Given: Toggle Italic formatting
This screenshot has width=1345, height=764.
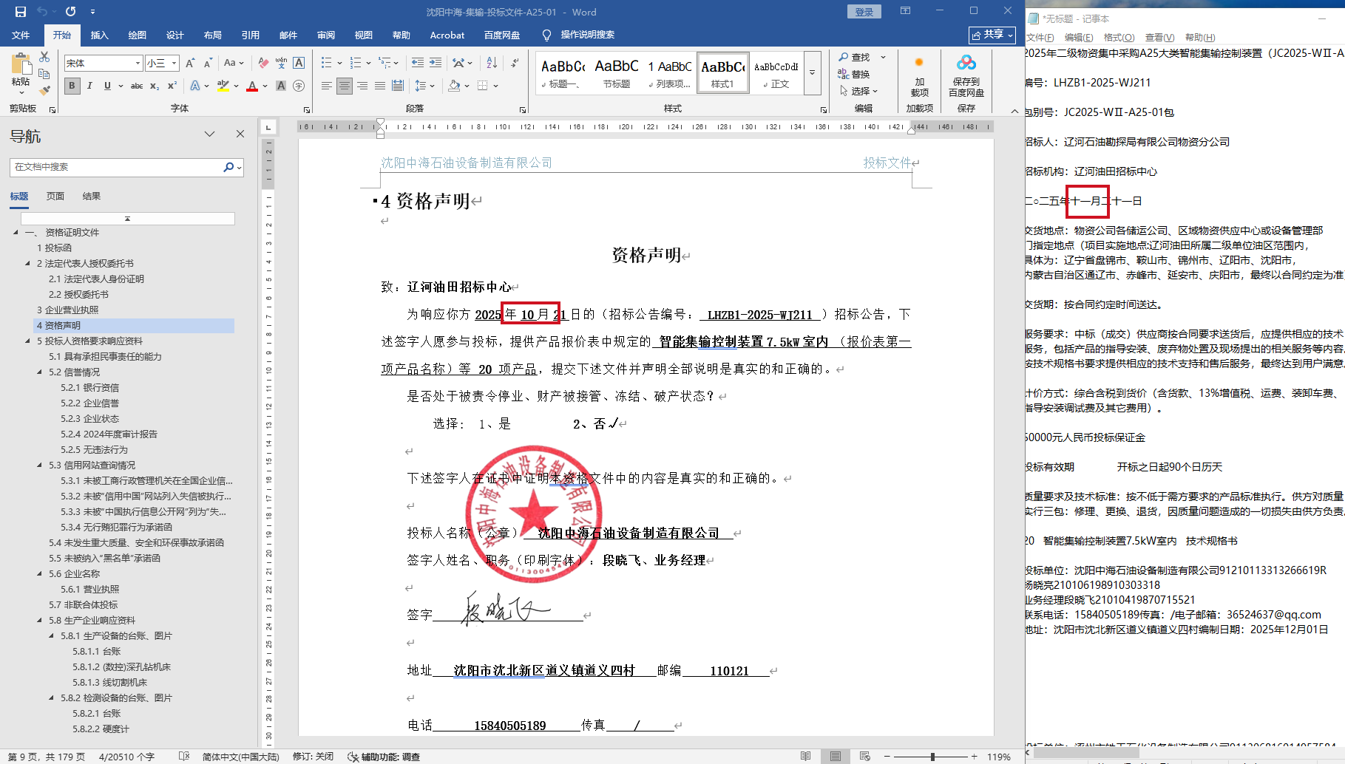Looking at the screenshot, I should tap(89, 86).
